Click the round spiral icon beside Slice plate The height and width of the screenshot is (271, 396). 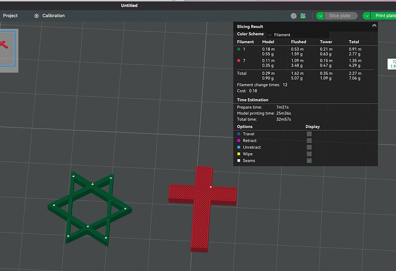point(293,16)
